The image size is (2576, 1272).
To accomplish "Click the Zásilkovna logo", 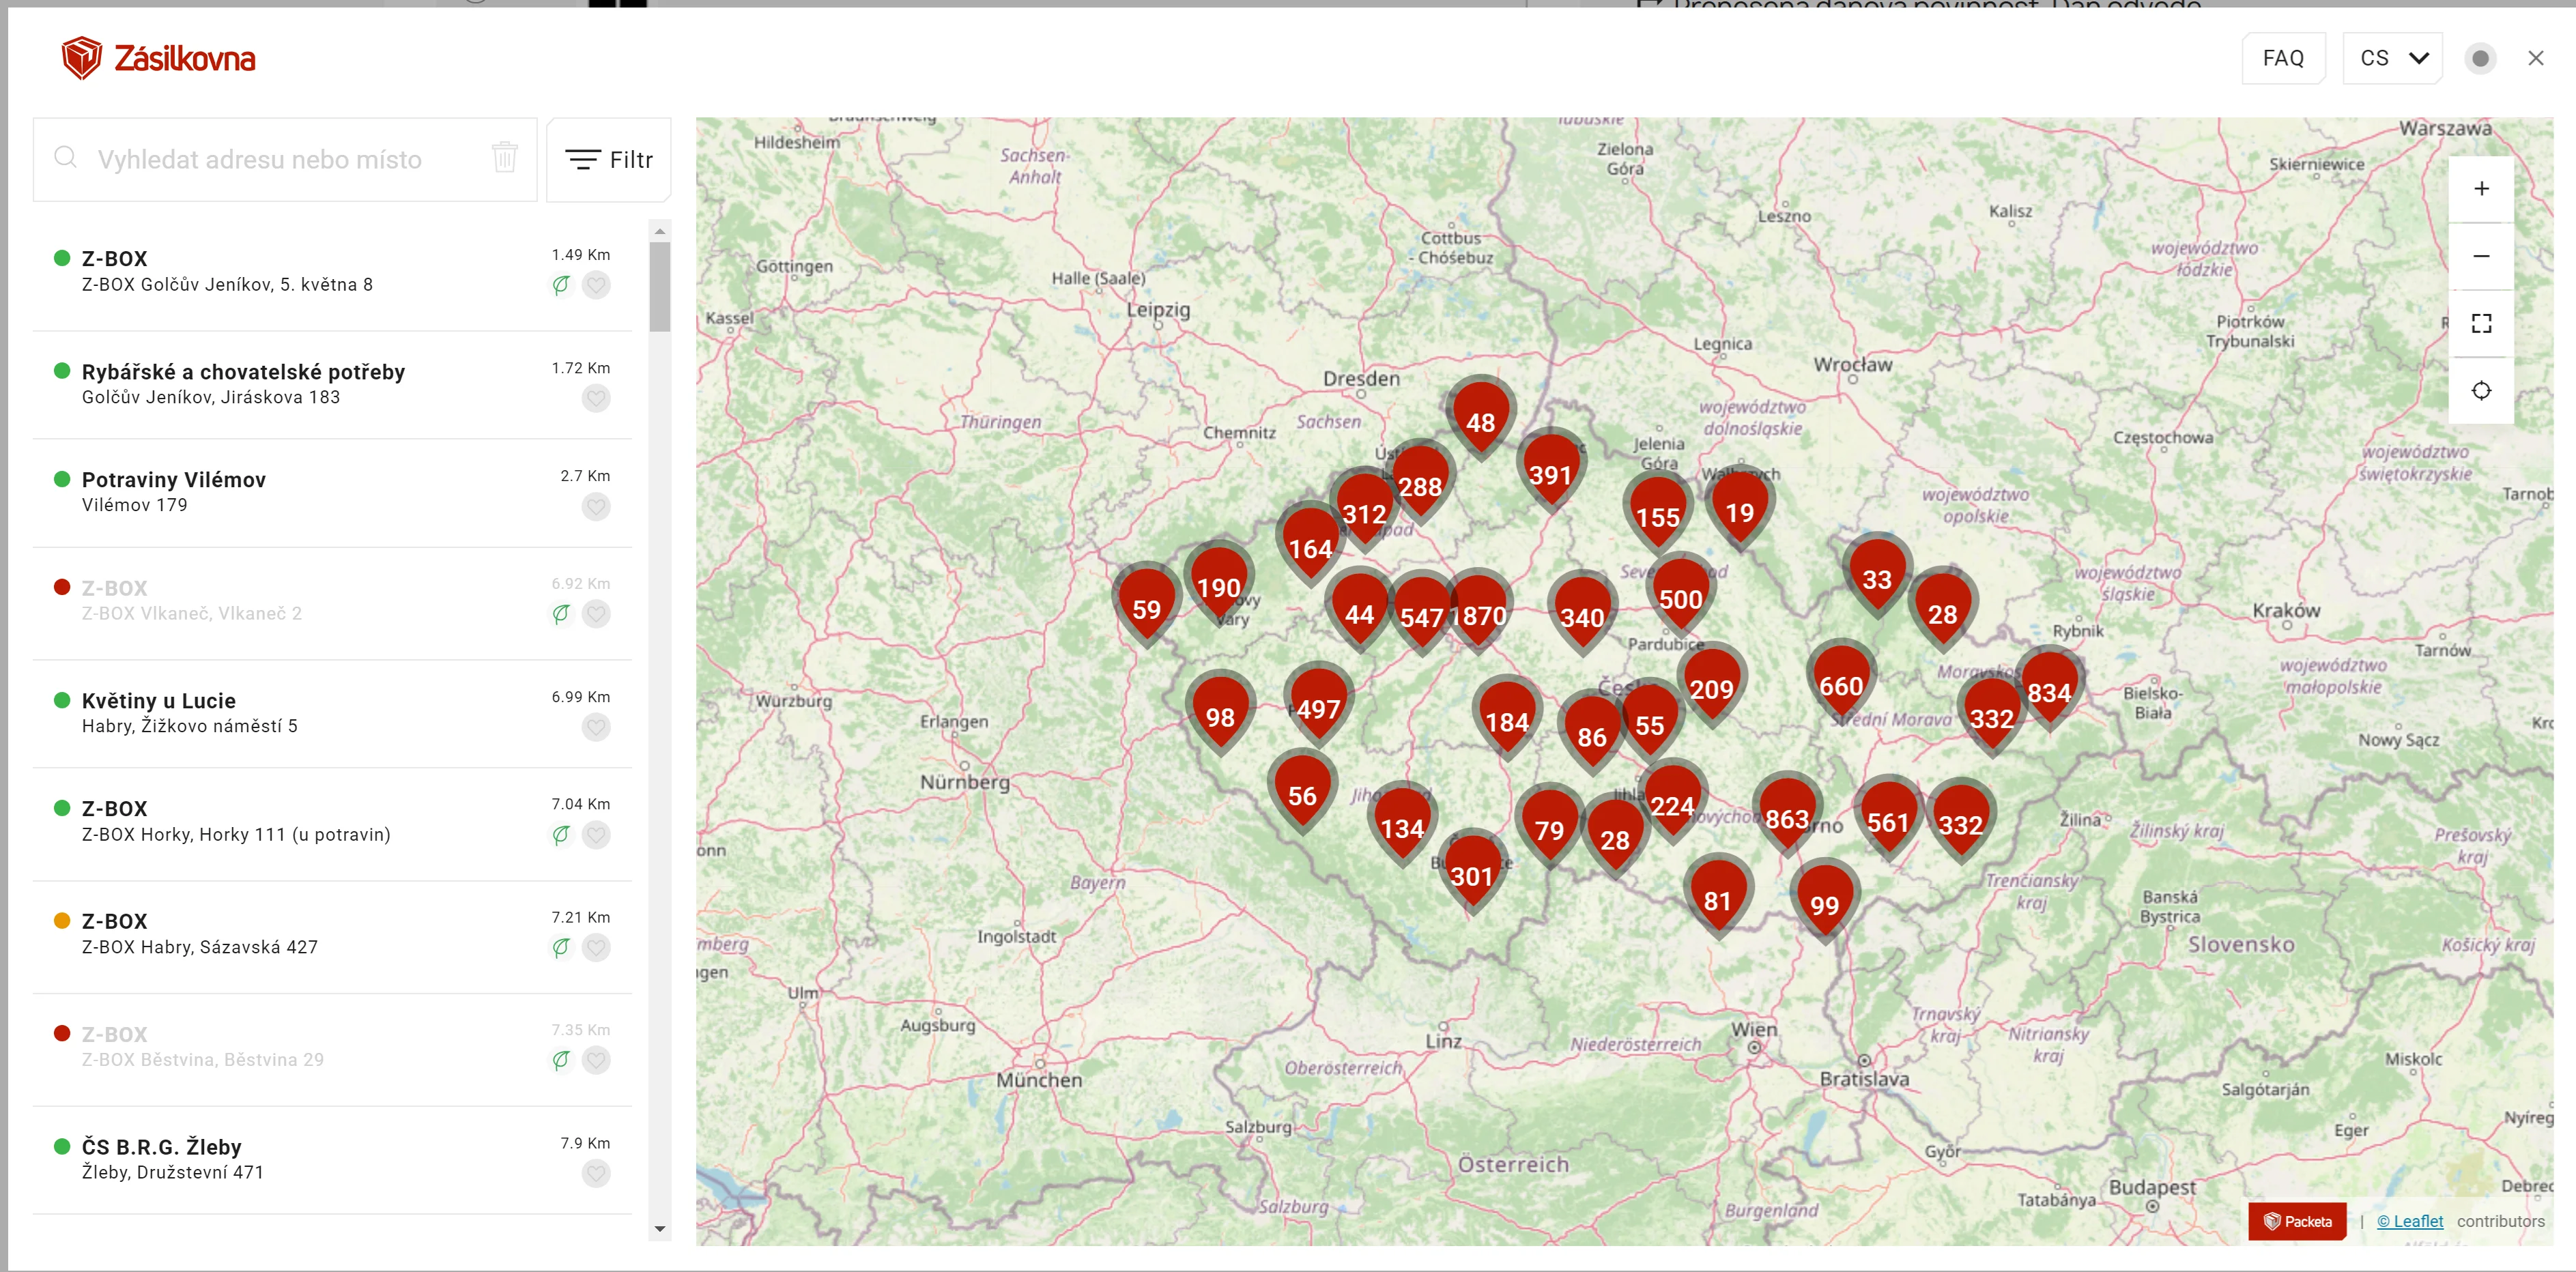I will click(x=158, y=58).
